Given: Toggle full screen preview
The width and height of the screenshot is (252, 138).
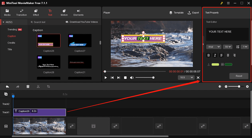Looking at the screenshot, I should point(198,78).
